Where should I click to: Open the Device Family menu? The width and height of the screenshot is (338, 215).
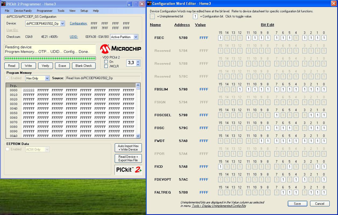tap(23, 11)
